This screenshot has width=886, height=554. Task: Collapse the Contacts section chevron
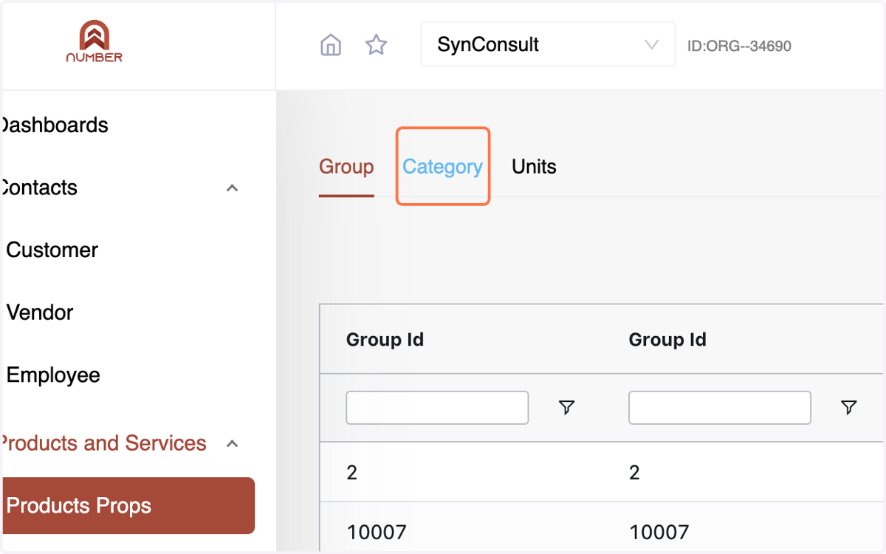click(232, 188)
